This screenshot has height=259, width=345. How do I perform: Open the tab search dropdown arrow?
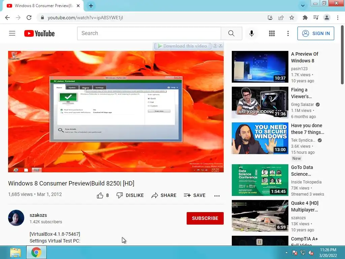click(303, 6)
